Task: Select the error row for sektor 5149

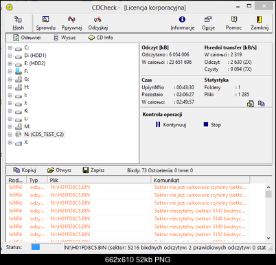Action: pos(128,227)
